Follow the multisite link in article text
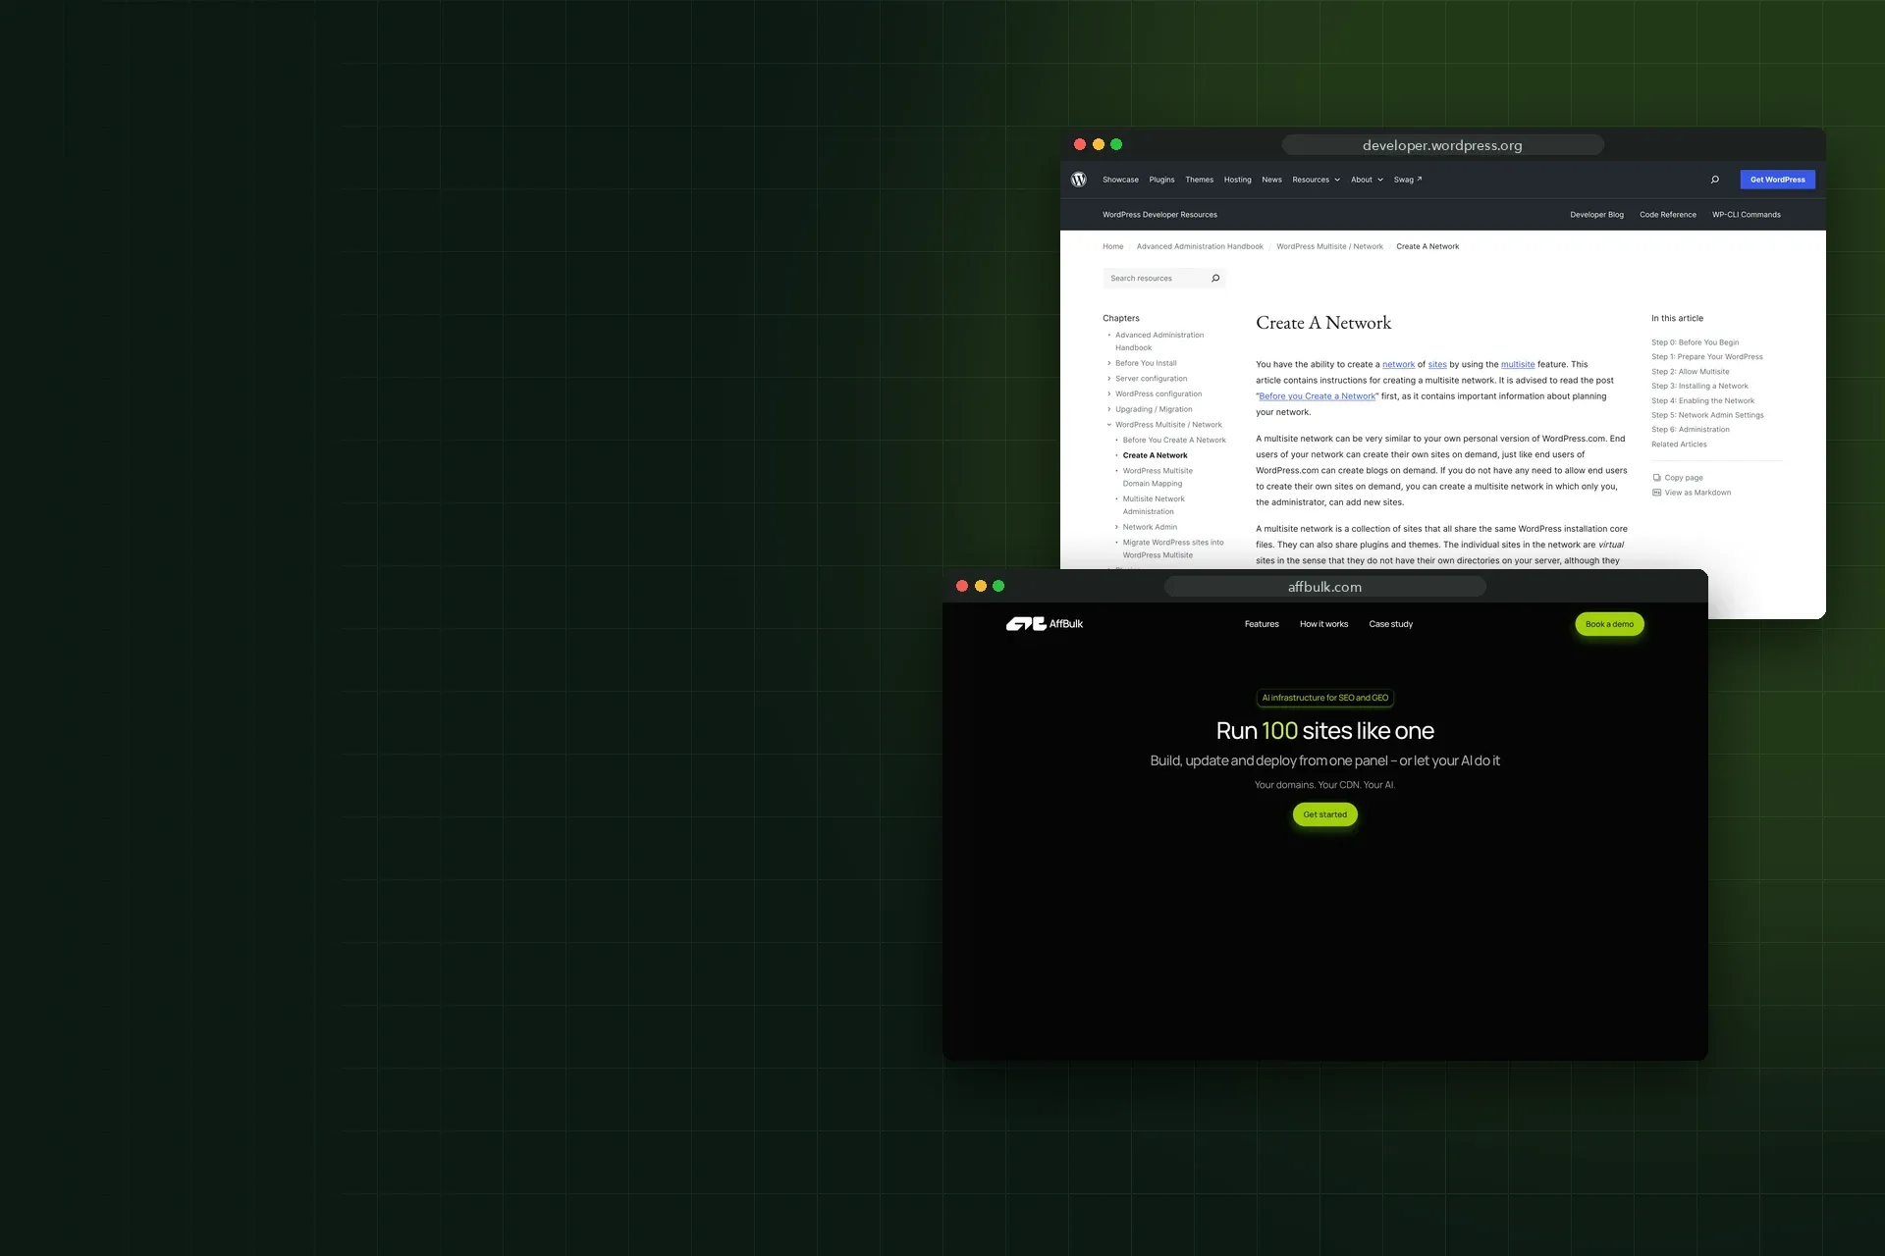1885x1256 pixels. coord(1518,364)
